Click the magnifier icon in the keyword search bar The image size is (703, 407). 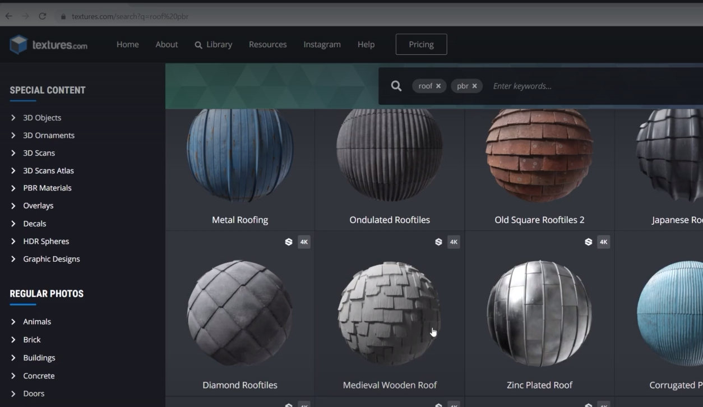tap(396, 85)
